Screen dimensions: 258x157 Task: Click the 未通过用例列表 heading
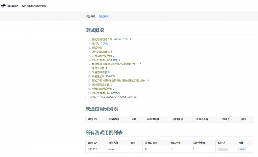click(102, 109)
